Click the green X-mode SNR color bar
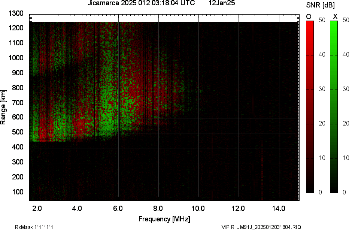349x230 pixels. click(x=334, y=107)
